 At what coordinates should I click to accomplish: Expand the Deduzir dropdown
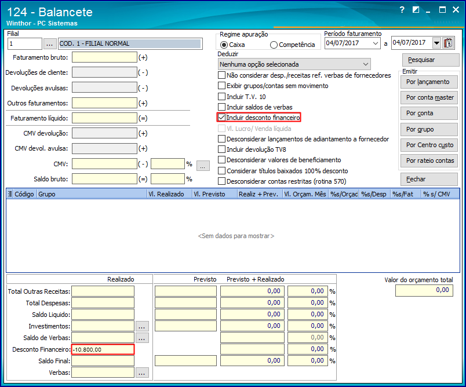click(x=294, y=64)
